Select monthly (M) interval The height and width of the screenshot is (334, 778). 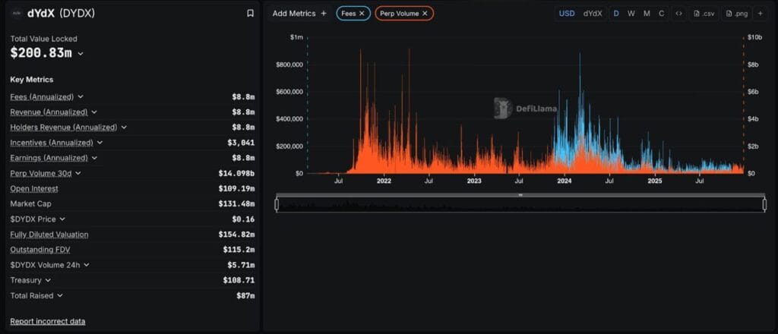tap(647, 14)
